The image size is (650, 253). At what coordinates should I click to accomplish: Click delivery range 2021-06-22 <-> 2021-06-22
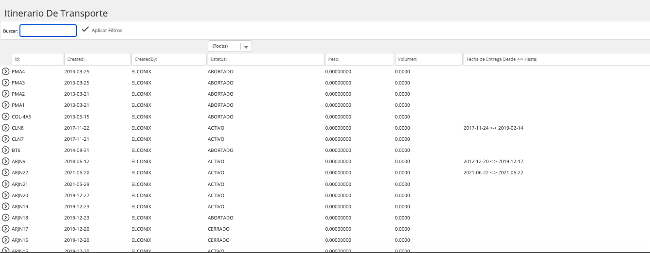(493, 172)
